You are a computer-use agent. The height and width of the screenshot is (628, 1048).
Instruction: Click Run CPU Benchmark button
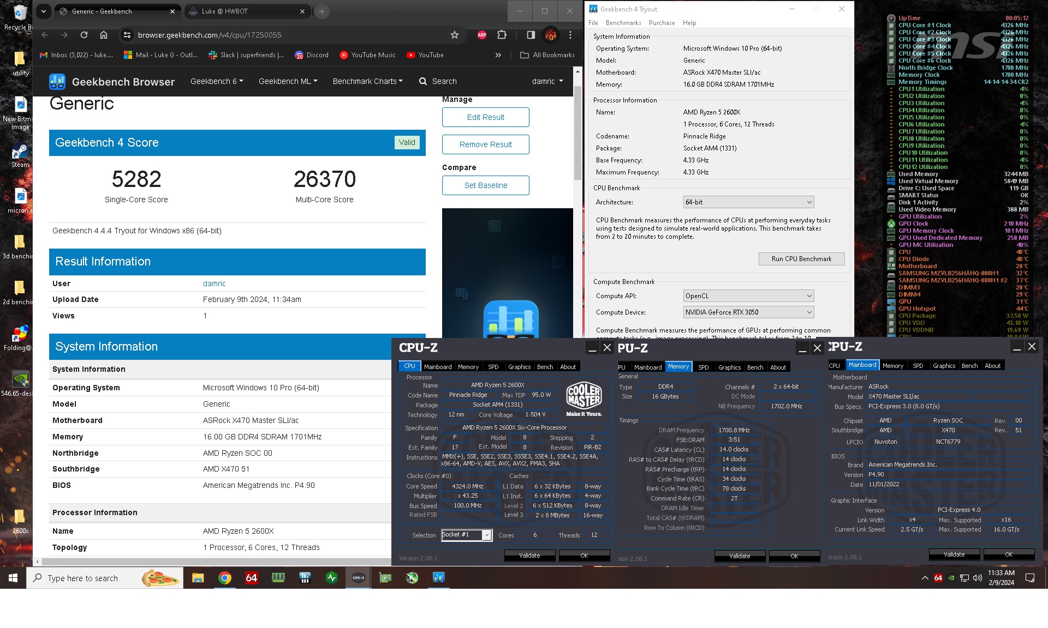(801, 259)
